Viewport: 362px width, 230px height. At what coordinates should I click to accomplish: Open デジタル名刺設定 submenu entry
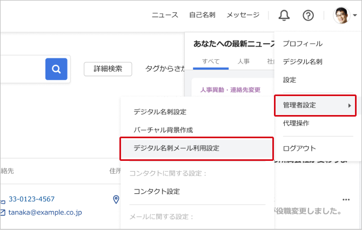coord(160,112)
